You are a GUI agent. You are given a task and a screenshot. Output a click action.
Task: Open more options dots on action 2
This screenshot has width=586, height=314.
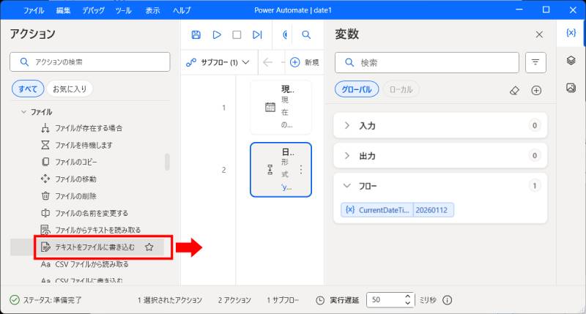[x=301, y=170]
